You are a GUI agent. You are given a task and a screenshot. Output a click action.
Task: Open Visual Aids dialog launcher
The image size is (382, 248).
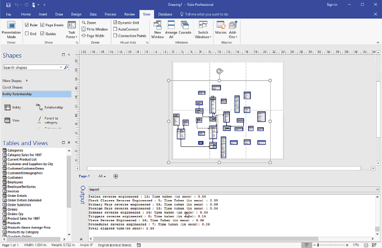147,43
